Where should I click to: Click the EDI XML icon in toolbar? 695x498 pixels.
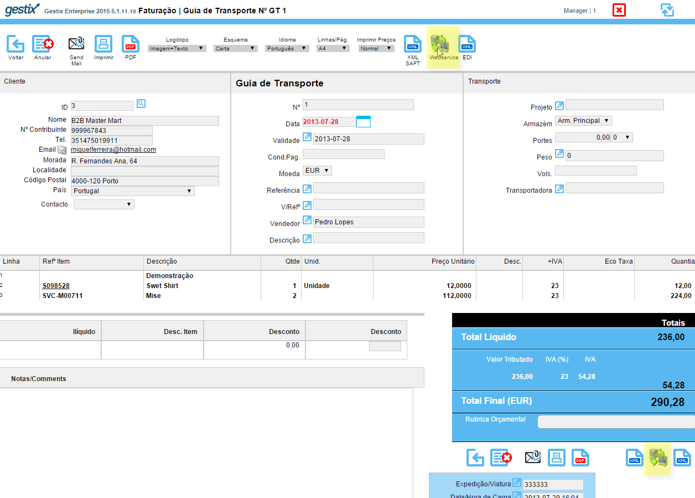467,44
